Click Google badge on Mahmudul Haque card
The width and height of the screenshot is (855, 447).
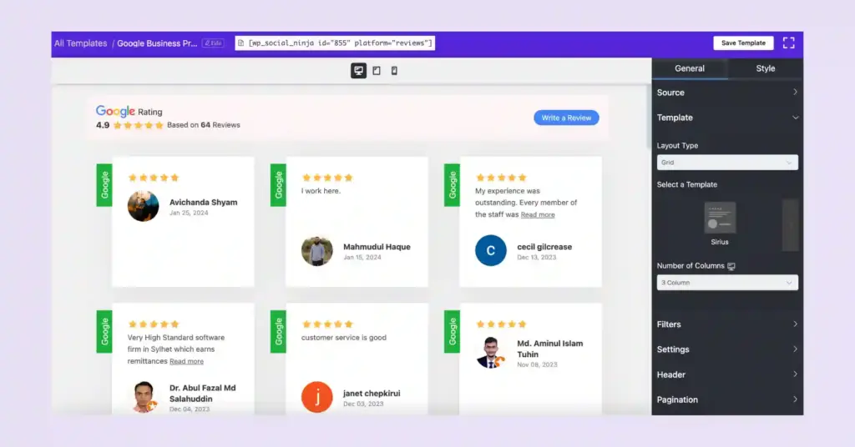[x=278, y=185]
